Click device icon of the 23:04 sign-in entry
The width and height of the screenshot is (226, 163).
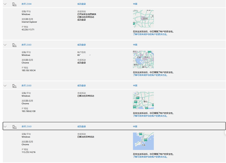tap(14, 4)
